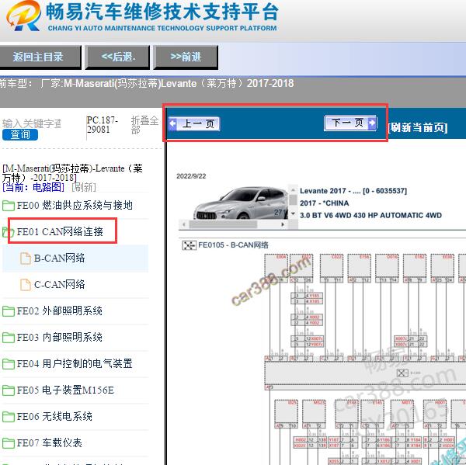466x465 pixels.
Task: Click the FE0105 - B-CAN网络 diagram title
Action: tap(233, 245)
